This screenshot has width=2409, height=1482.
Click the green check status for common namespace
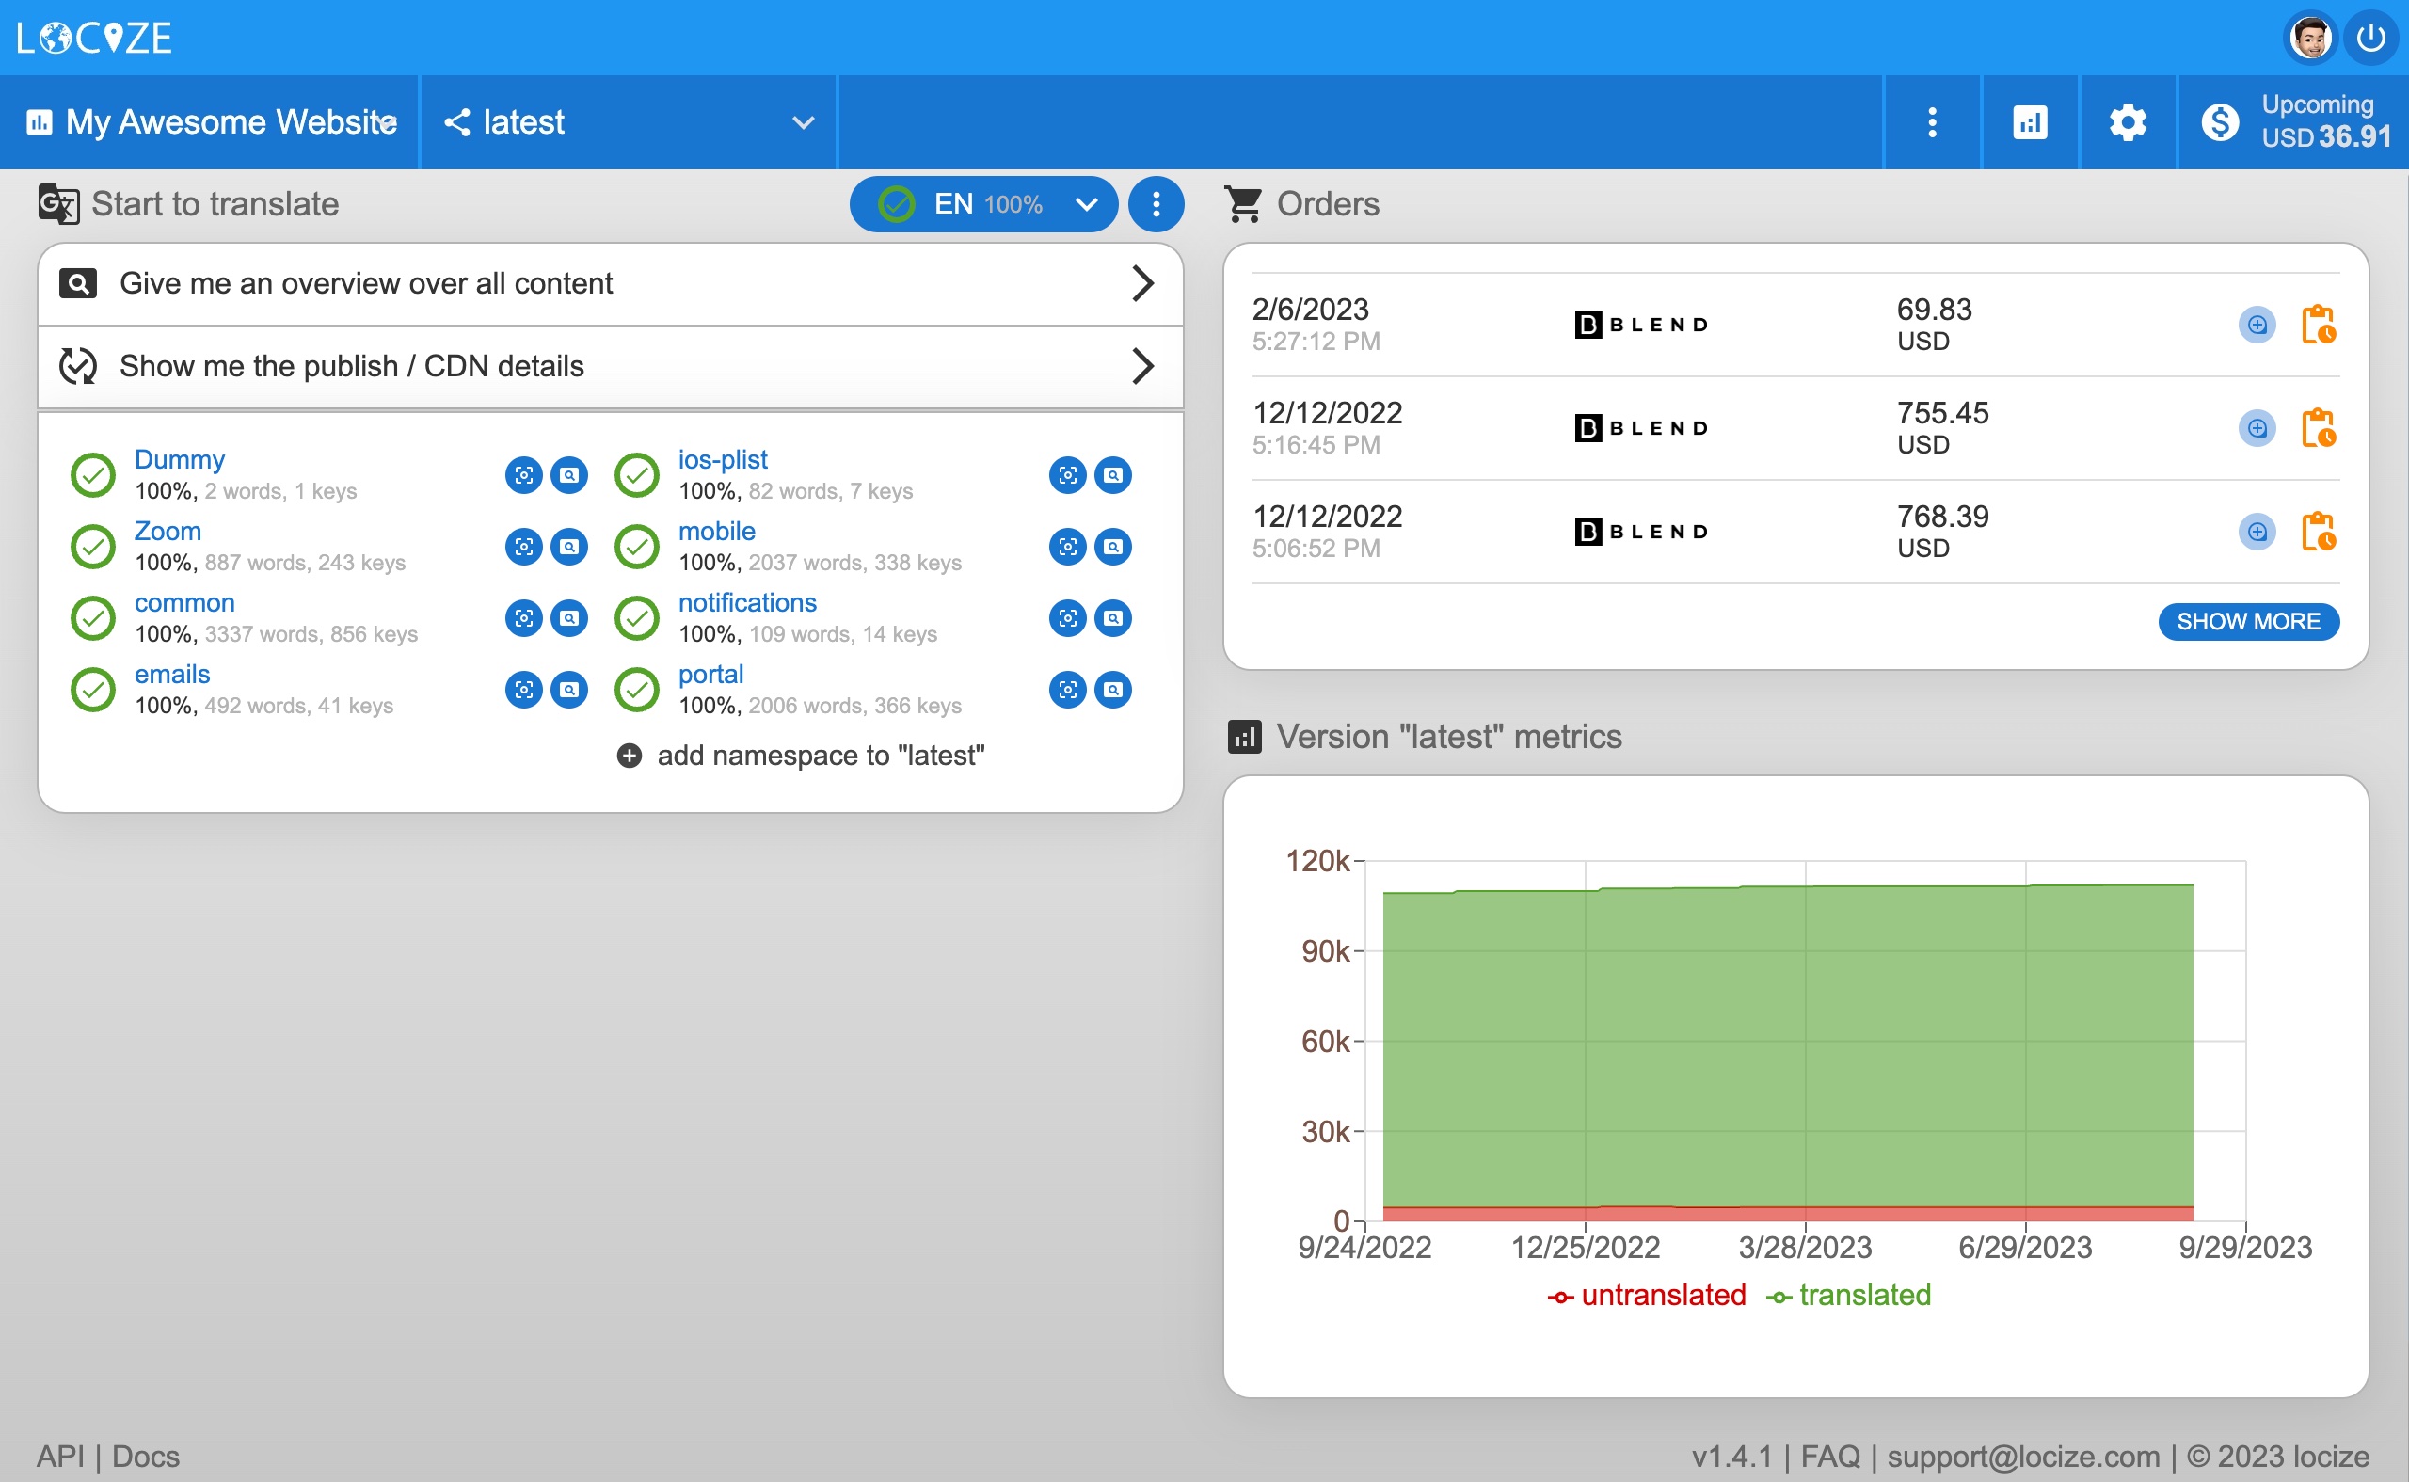tap(93, 618)
